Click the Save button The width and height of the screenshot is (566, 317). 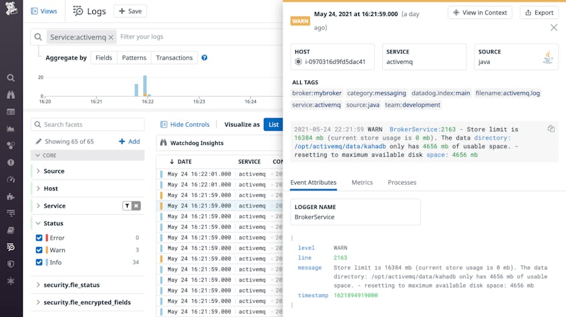point(130,11)
